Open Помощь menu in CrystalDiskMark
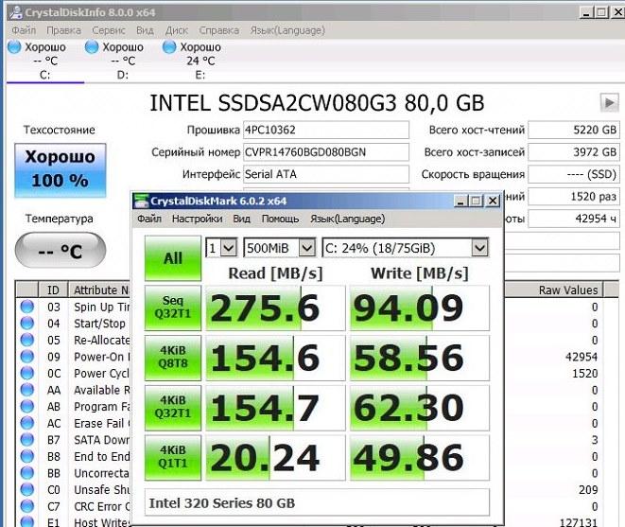Image resolution: width=625 pixels, height=527 pixels. click(x=280, y=219)
